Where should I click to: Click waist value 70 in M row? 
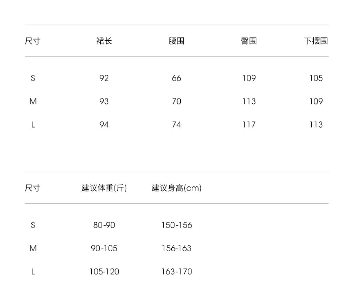[176, 101]
